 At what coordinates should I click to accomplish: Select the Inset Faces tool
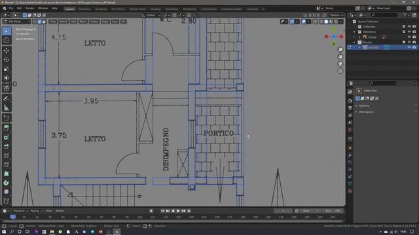[7, 137]
